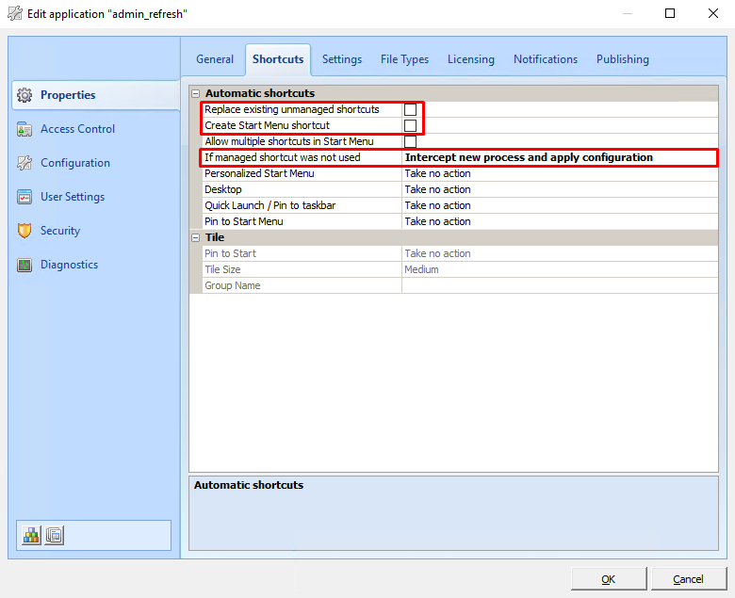Viewport: 735px width, 598px height.
Task: Open the File Types tab
Action: pyautogui.click(x=404, y=59)
